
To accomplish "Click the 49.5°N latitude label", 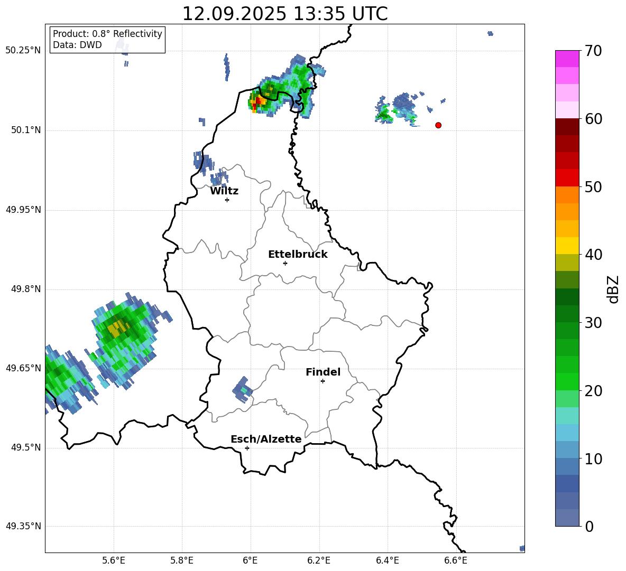I will click(x=26, y=447).
